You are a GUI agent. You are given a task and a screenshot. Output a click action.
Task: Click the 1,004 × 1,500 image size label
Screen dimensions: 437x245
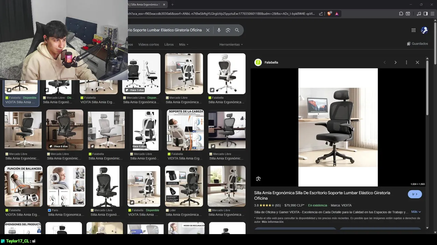(x=418, y=184)
